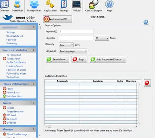
Task: Collapse Follow / Unfollow Users section
Action: pos(34,84)
